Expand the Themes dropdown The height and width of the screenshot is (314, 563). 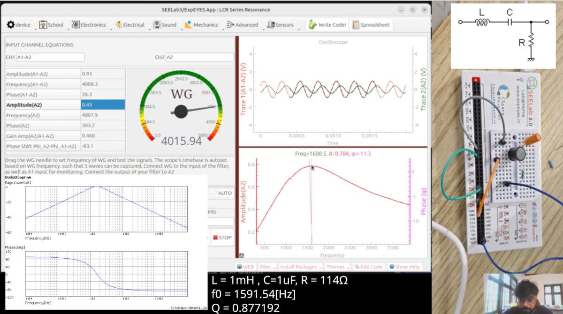(338, 267)
